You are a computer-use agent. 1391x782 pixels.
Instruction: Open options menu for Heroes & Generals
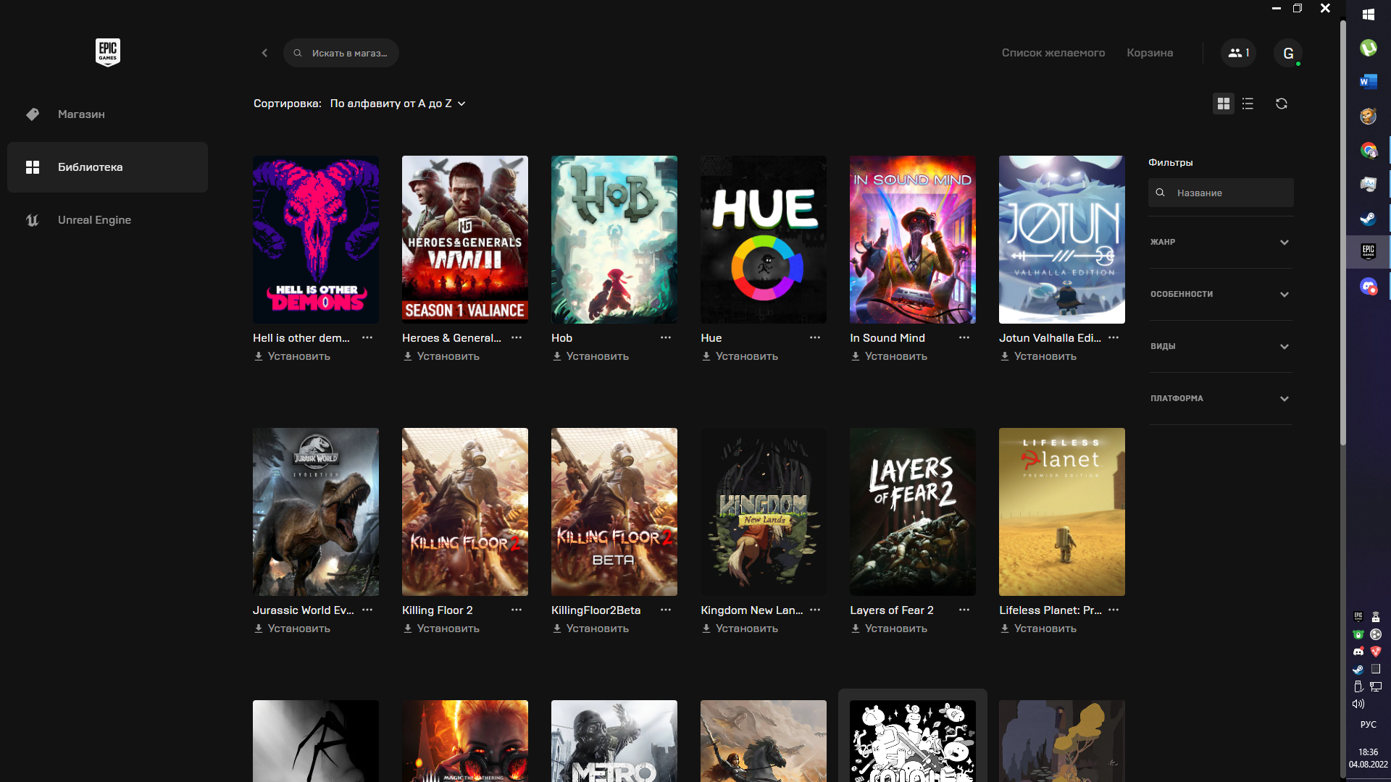point(517,338)
